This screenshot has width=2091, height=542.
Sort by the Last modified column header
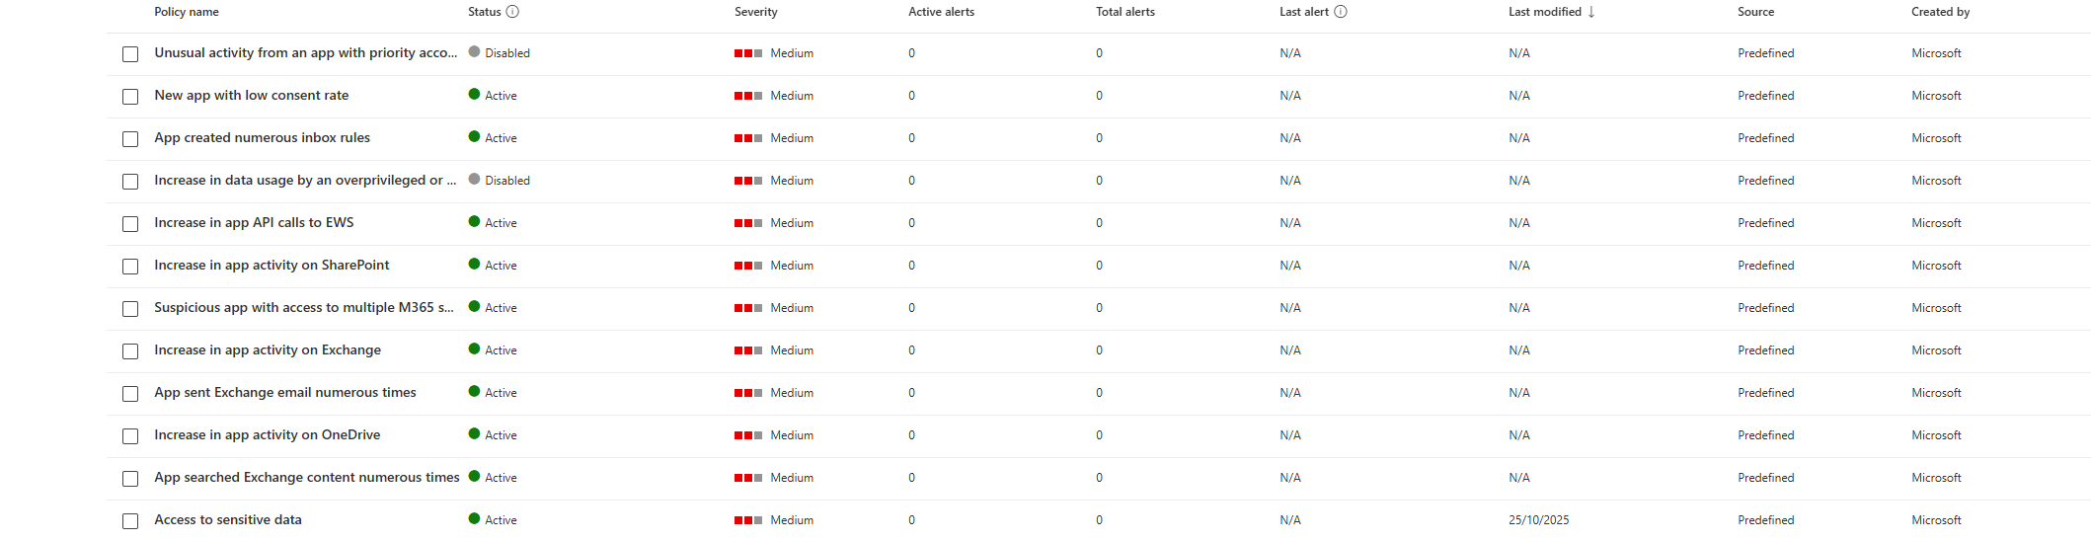point(1544,12)
